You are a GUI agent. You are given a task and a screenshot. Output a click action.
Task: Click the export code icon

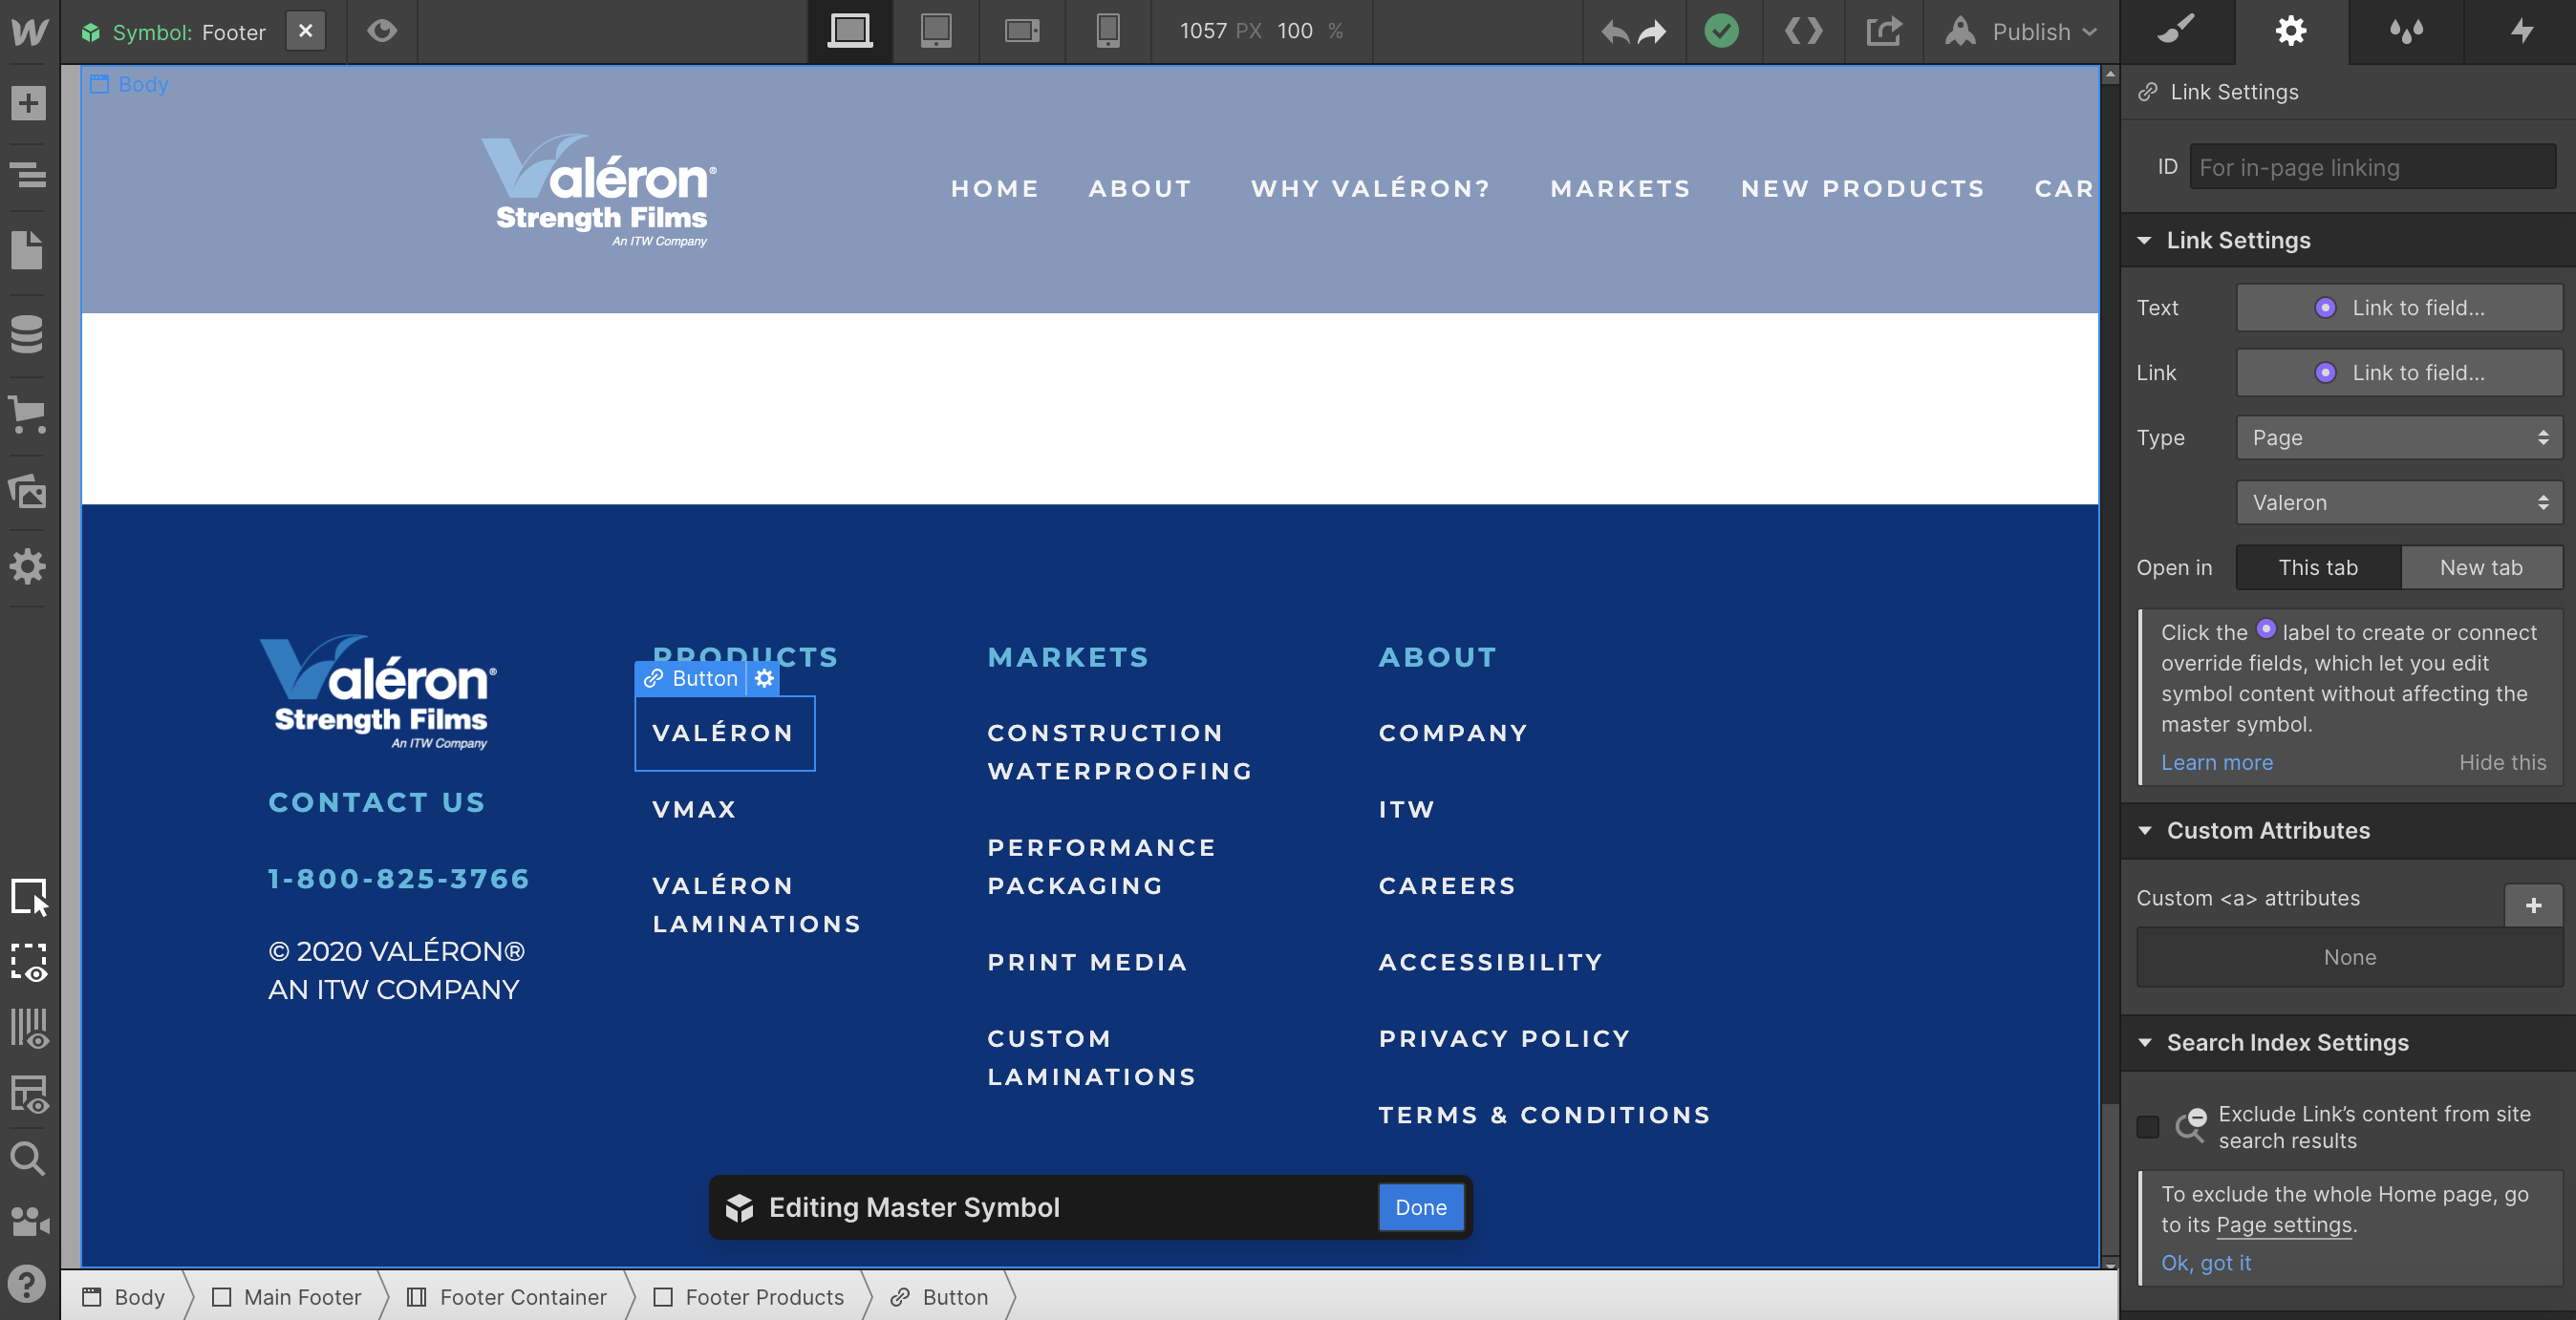click(x=1803, y=31)
